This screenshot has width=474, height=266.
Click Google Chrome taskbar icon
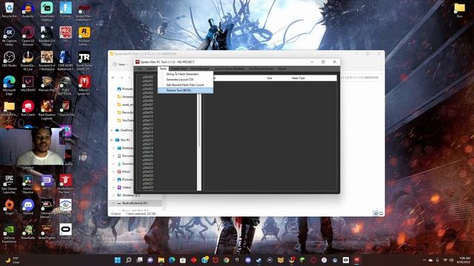[226, 260]
